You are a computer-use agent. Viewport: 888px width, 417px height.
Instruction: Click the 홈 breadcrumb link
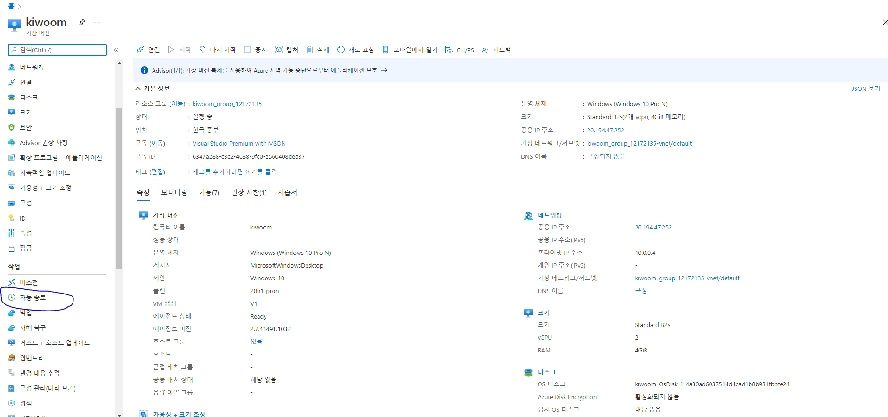tap(11, 6)
